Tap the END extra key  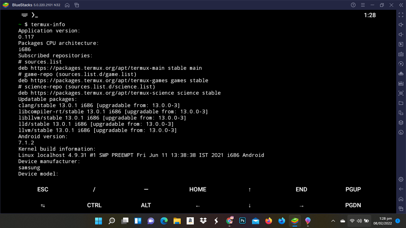301,189
